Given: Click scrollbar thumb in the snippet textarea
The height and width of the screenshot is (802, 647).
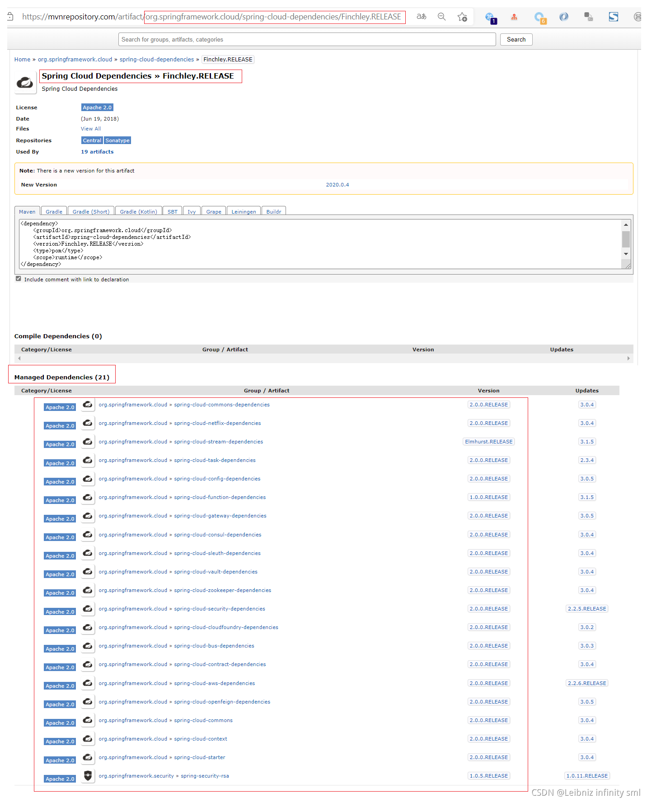Looking at the screenshot, I should point(626,239).
